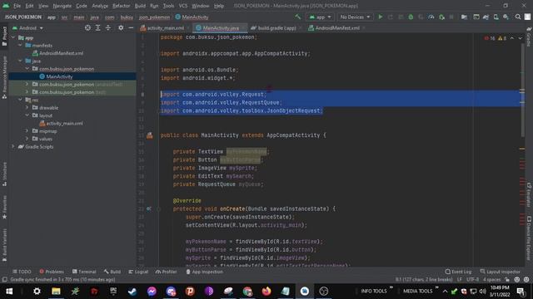Switch to the activity_main.xml tab
Screen dimensions: 533x299
tap(165, 27)
